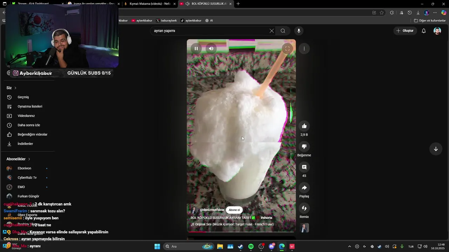Open browser extensions puzzle icon

pyautogui.click(x=392, y=13)
